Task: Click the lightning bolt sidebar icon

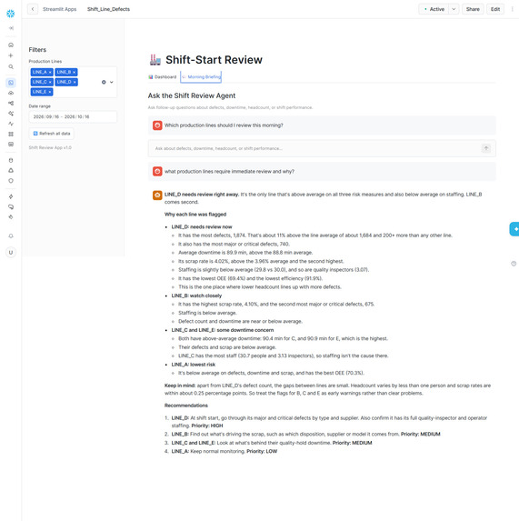Action: pos(11,196)
